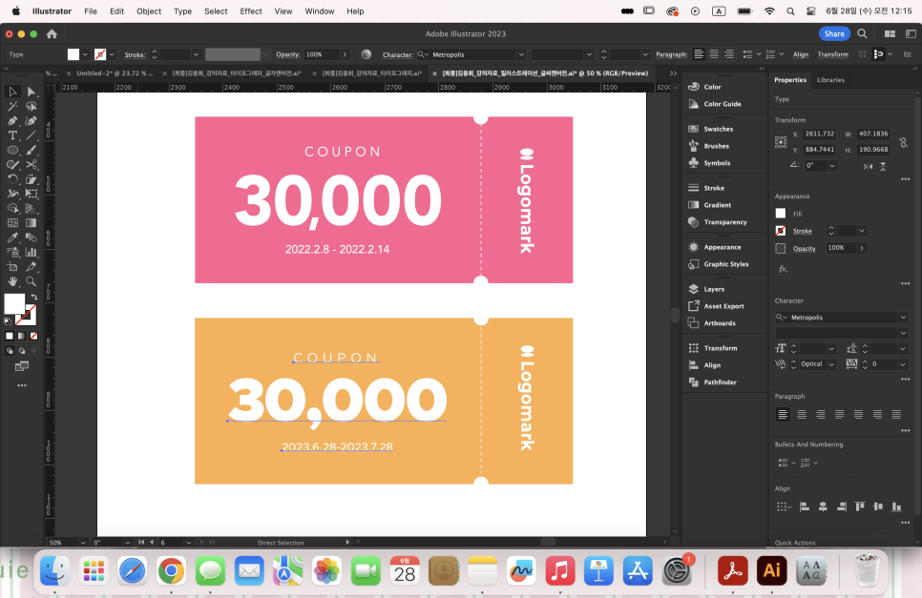Open rotation angle dropdown in Transform

pos(832,166)
